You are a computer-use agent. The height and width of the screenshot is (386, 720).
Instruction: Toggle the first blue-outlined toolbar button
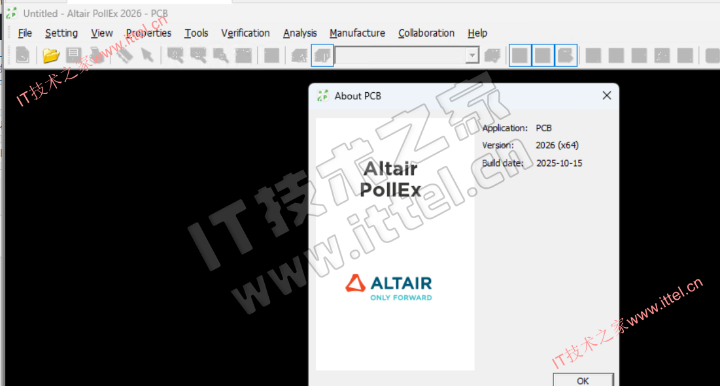tap(520, 56)
